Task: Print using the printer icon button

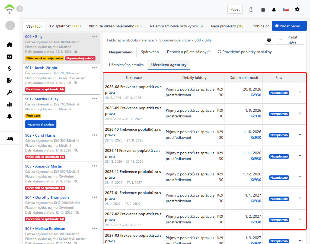Action: pos(269,40)
